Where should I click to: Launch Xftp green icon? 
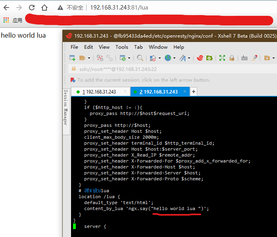[210, 58]
